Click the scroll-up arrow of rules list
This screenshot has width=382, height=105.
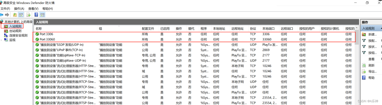(357, 27)
